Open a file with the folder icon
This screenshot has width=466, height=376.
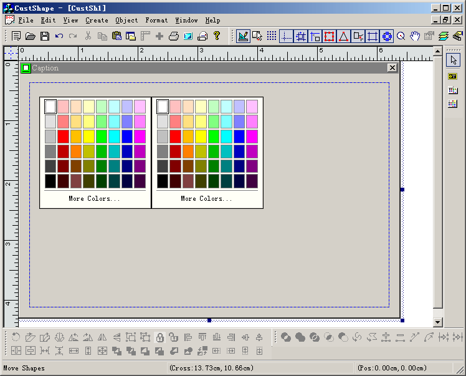tap(31, 36)
